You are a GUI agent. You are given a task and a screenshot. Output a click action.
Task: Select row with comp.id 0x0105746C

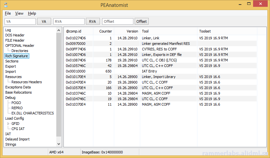pyautogui.click(x=161, y=66)
